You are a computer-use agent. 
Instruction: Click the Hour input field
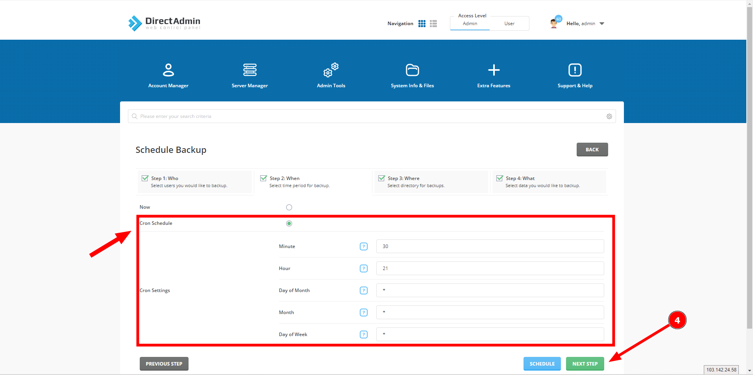click(490, 268)
